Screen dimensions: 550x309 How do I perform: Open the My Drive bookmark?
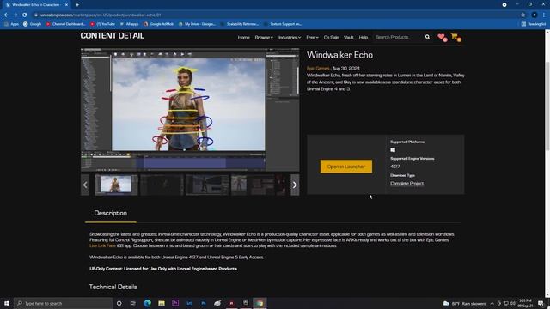[x=197, y=24]
